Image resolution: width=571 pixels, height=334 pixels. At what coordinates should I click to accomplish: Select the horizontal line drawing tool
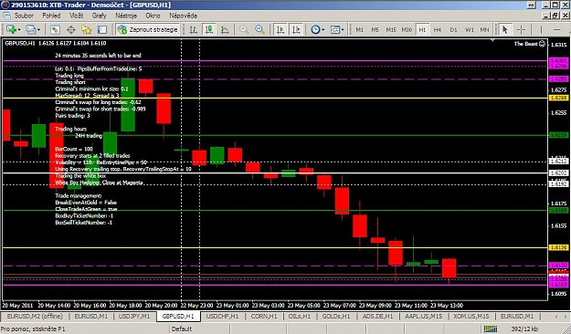[x=556, y=29]
